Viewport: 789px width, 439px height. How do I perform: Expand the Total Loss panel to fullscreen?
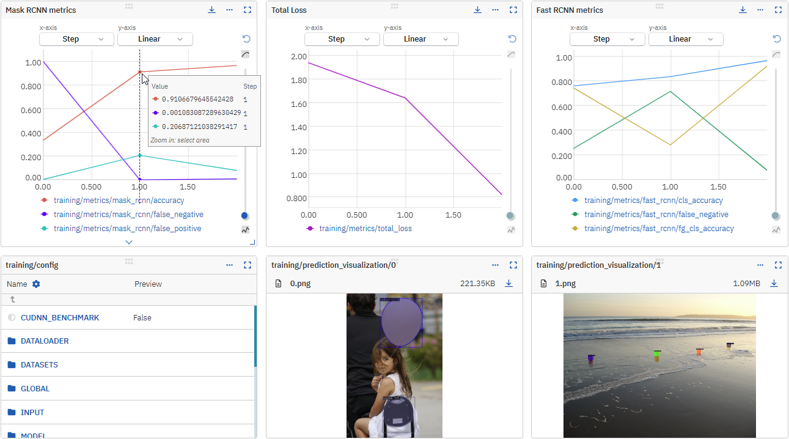[x=512, y=10]
